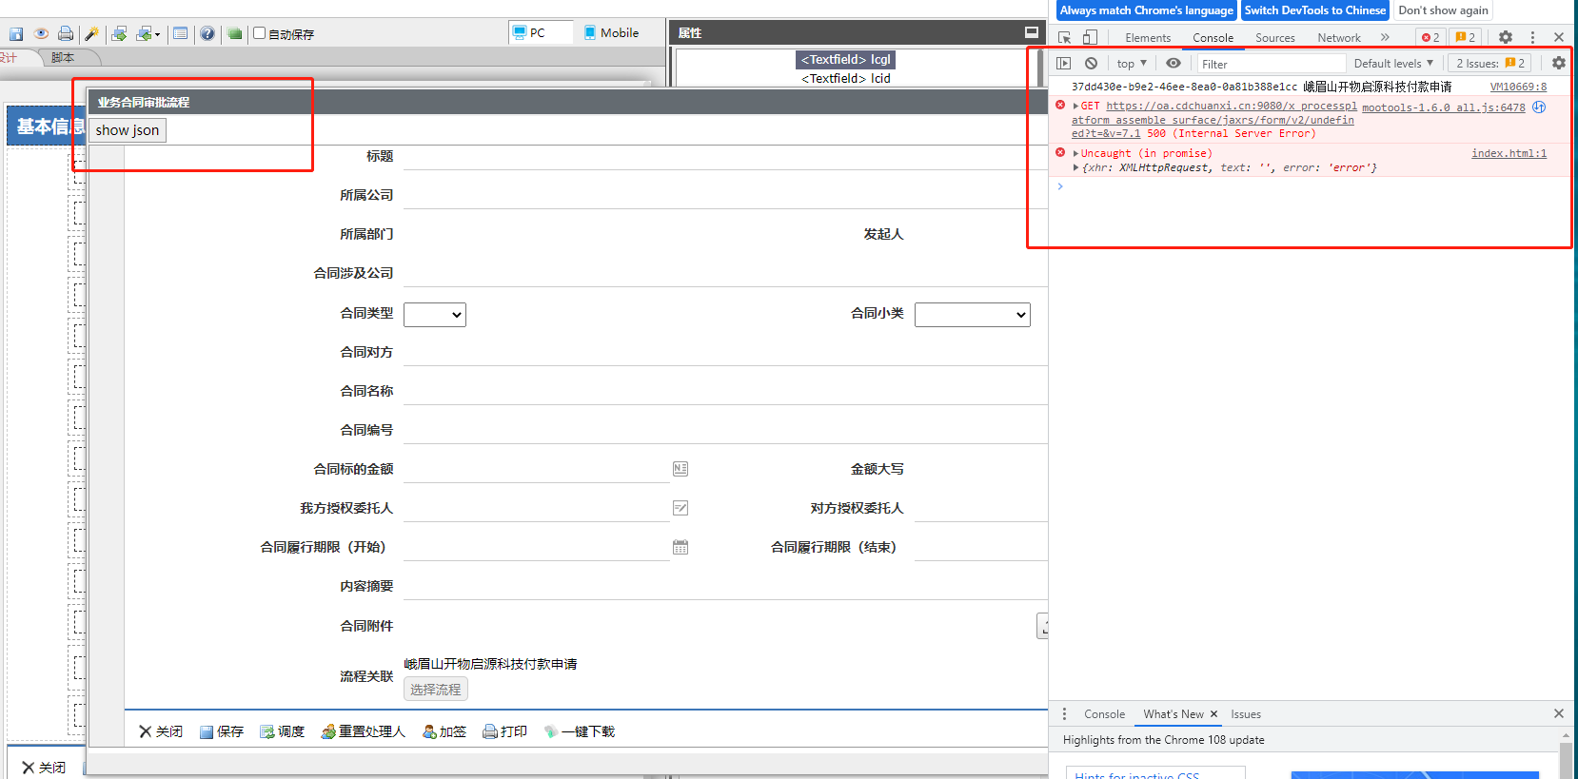Image resolution: width=1578 pixels, height=779 pixels.
Task: Click the list form icon in the designer toolbar
Action: click(x=181, y=34)
